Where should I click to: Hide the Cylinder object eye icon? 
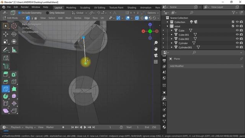tap(237, 43)
